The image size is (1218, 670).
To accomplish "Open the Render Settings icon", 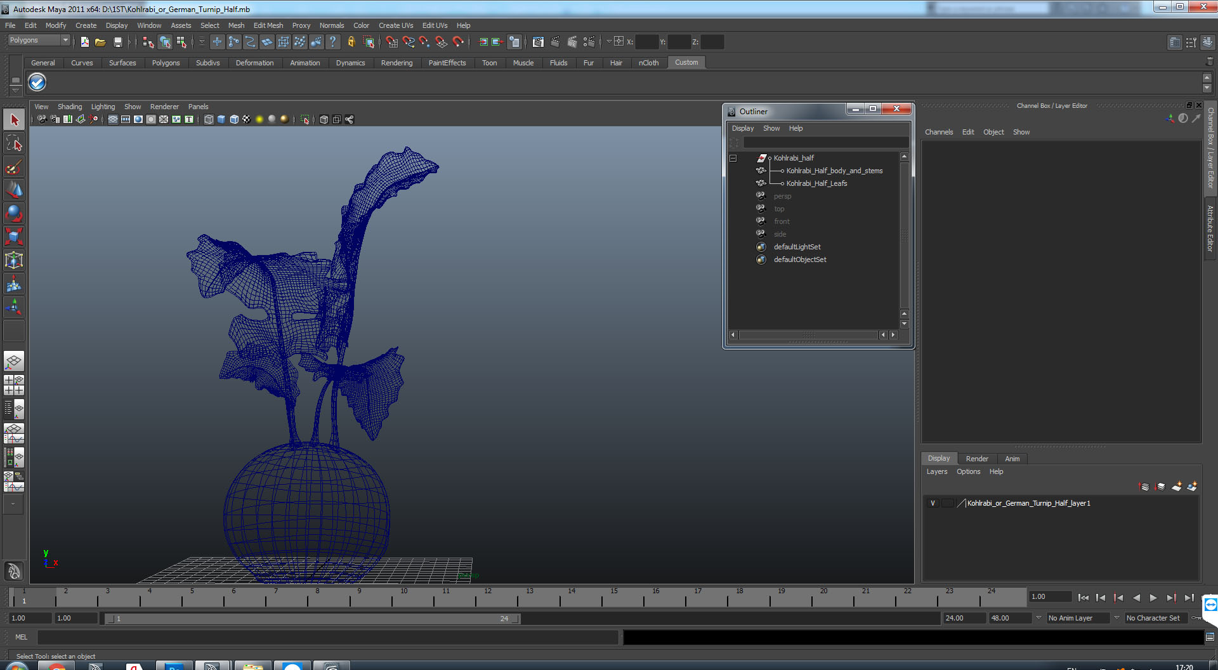I will click(589, 42).
